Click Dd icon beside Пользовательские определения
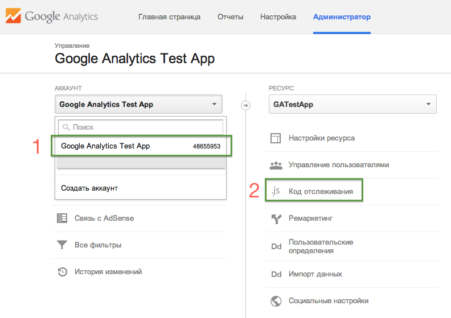451x318 pixels. pyautogui.click(x=276, y=246)
